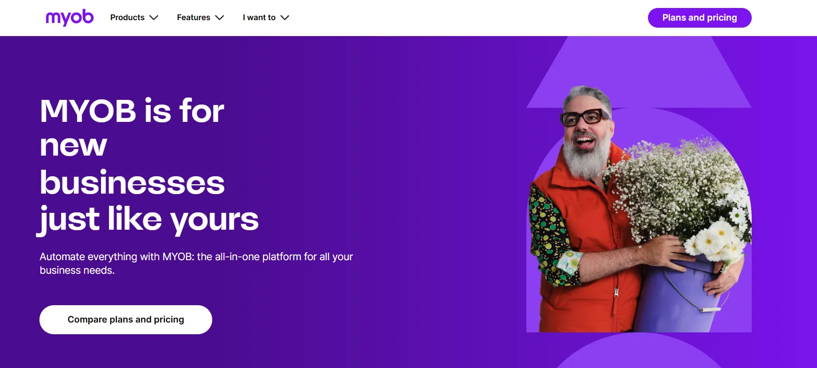This screenshot has height=368, width=817.
Task: Open the Features menu label
Action: pyautogui.click(x=193, y=17)
